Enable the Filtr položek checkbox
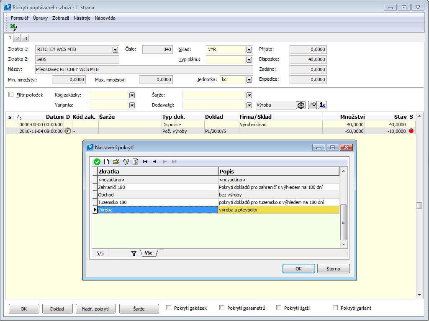 point(11,95)
